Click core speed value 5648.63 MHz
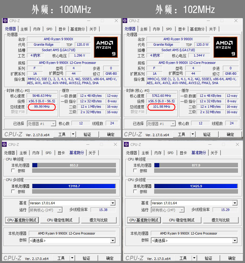Screen dimensions: 245x263 [42, 96]
